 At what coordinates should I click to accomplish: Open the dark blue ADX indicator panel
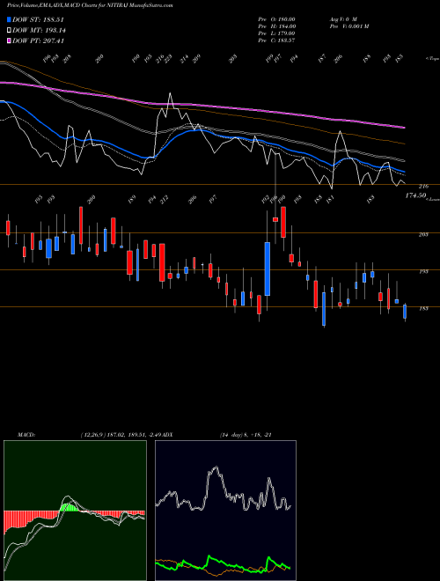click(x=225, y=511)
